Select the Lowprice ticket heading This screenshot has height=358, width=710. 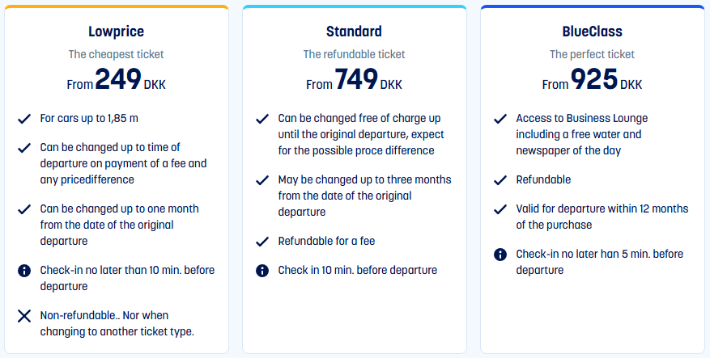tap(117, 32)
